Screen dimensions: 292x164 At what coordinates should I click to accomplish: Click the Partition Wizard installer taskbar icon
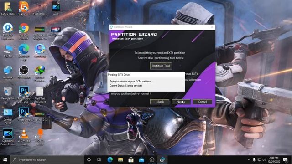point(162,160)
